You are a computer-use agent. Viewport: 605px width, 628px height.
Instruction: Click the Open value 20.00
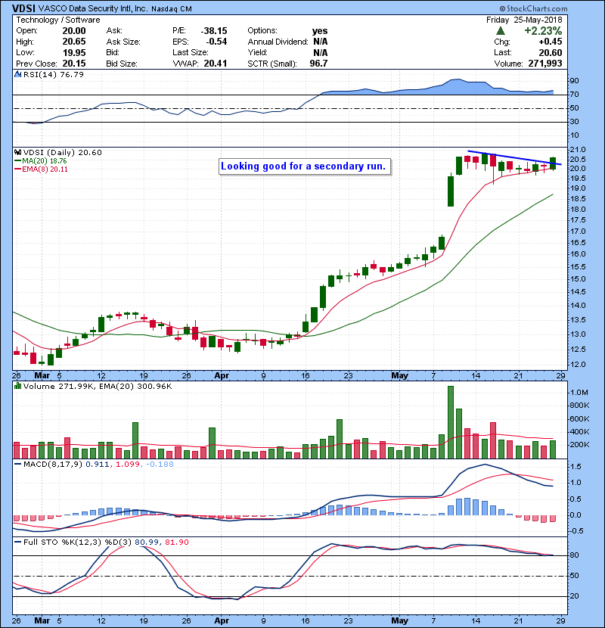[74, 31]
